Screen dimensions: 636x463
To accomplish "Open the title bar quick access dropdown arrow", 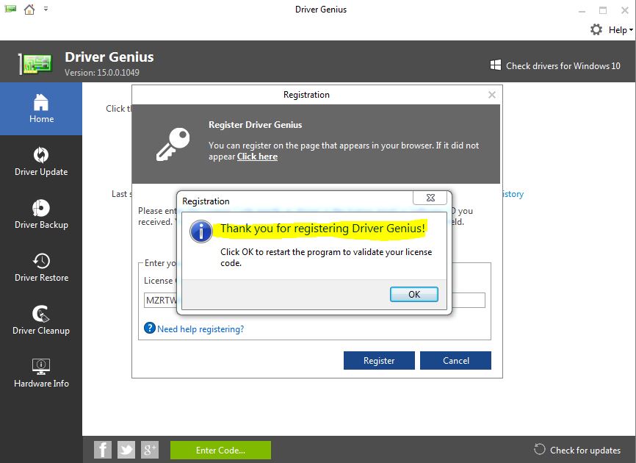I will [46, 9].
